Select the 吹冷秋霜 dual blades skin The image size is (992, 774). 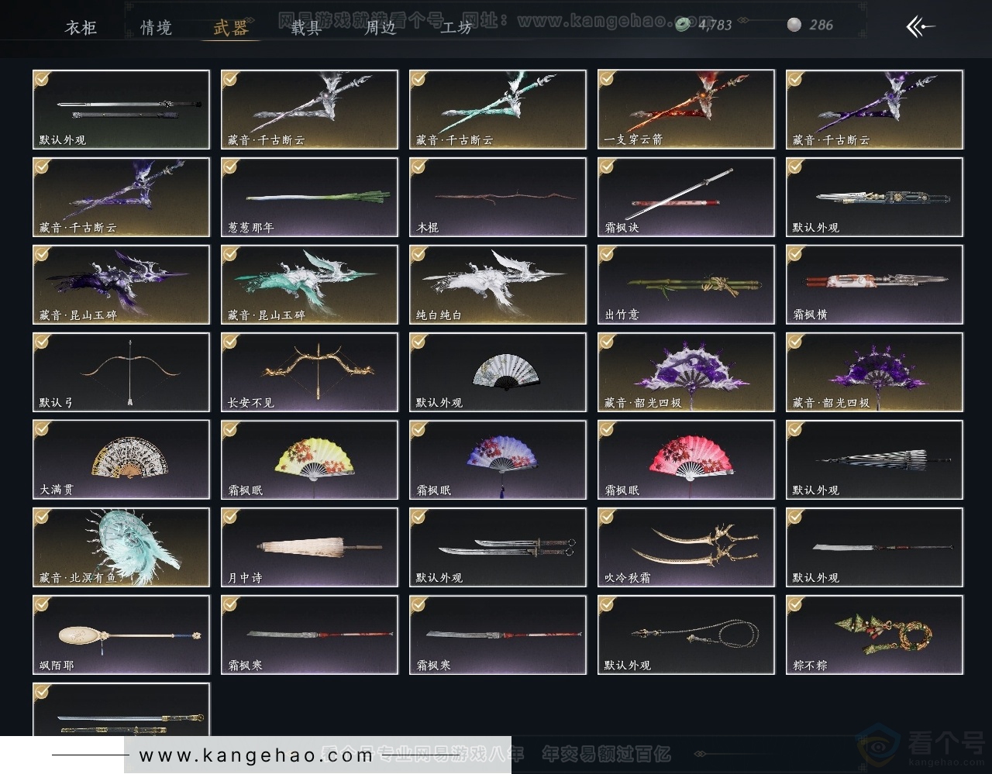686,547
